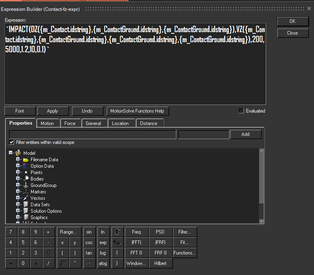This screenshot has width=314, height=275.
Task: Insert a closing curly brace
Action: point(118,263)
